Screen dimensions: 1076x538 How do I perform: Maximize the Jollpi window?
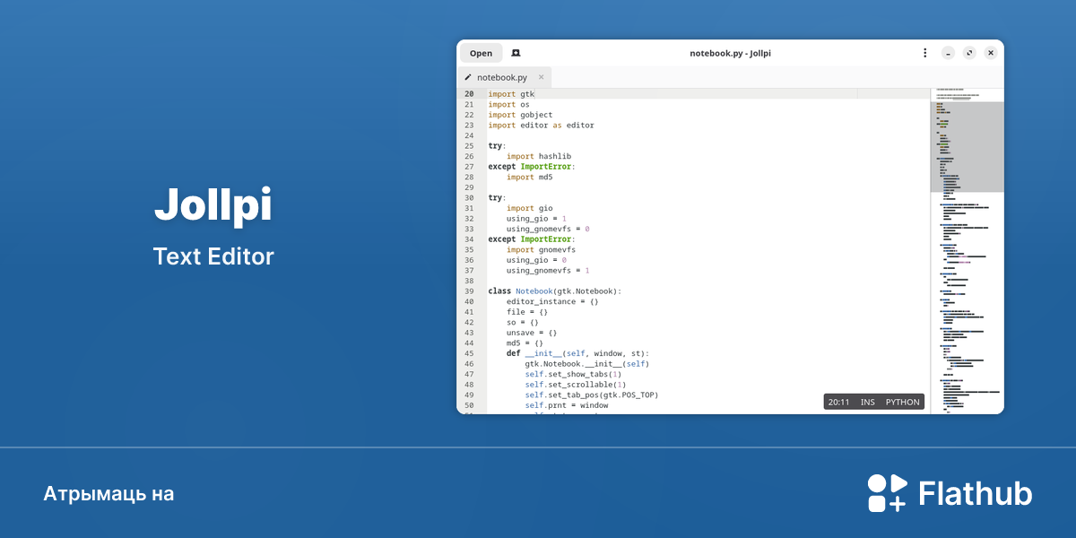pyautogui.click(x=969, y=53)
